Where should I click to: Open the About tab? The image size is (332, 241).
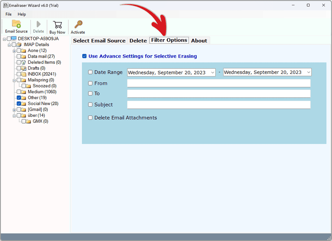point(199,41)
